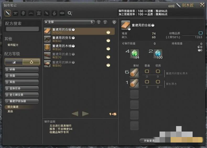The height and width of the screenshot is (148, 207).
Task: Expand the 房屋 category
Action: pyautogui.click(x=22, y=76)
